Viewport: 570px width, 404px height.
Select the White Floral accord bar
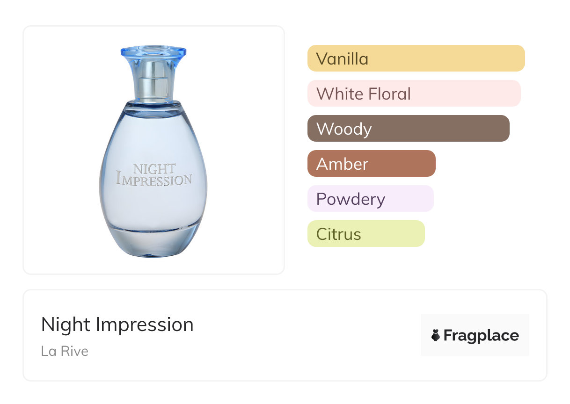coord(414,94)
